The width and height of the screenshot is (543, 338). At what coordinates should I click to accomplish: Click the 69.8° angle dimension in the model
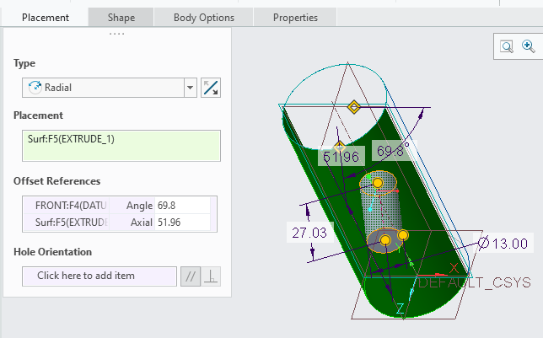pos(393,151)
